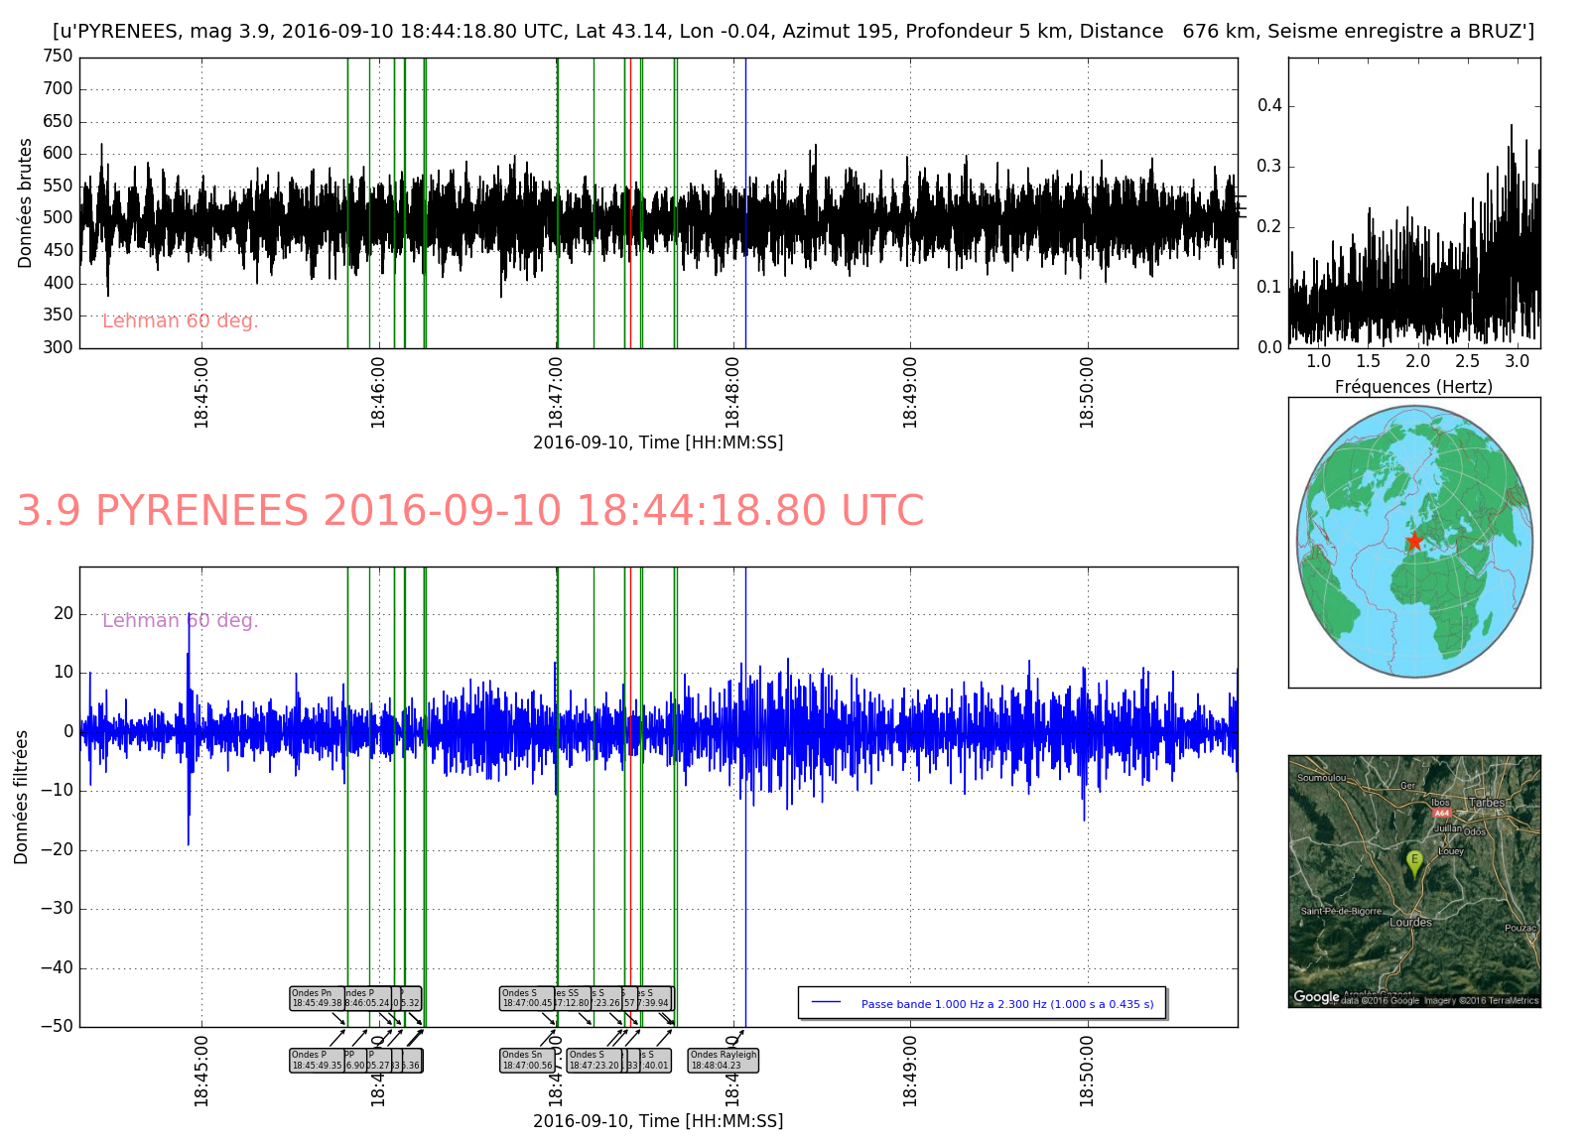Click the Fréquences (Hertz) axis label
1588x1141 pixels.
[x=1413, y=387]
